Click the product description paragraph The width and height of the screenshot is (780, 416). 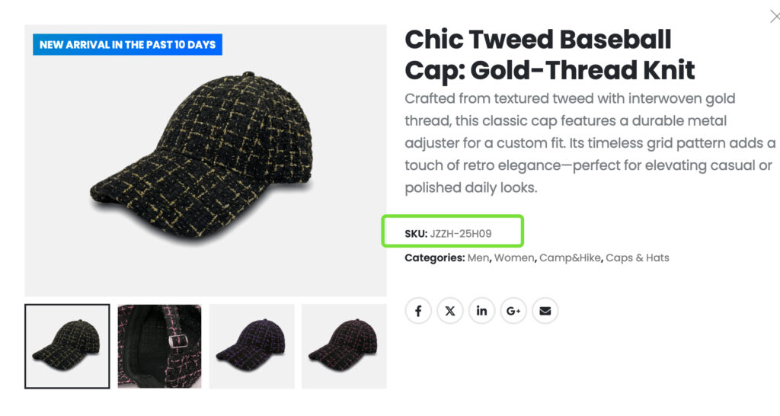pyautogui.click(x=589, y=143)
